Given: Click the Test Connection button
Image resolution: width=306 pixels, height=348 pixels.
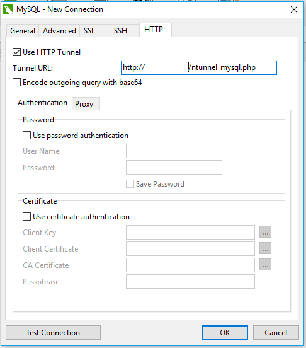Looking at the screenshot, I should 53,332.
